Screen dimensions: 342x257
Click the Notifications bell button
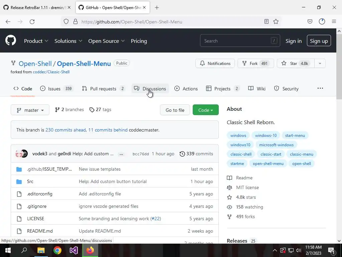(x=215, y=63)
